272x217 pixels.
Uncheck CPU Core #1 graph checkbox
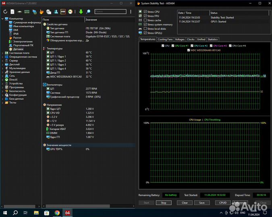point(173,46)
